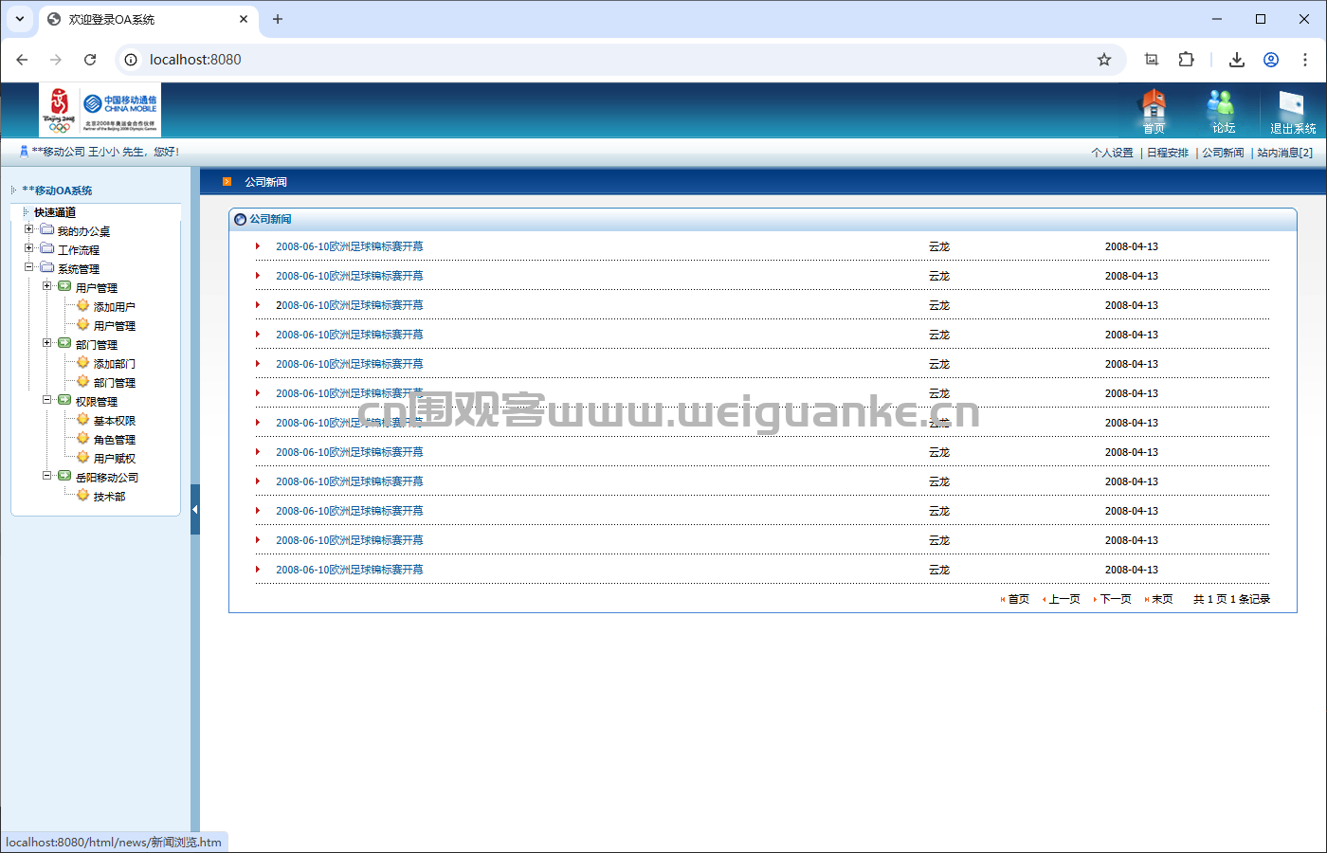Close the 欢迎登录OA系统 tab
The height and width of the screenshot is (853, 1327).
click(244, 19)
